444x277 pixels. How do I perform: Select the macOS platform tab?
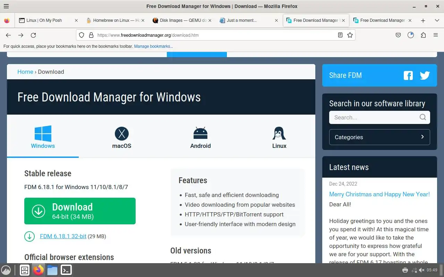coord(122,137)
